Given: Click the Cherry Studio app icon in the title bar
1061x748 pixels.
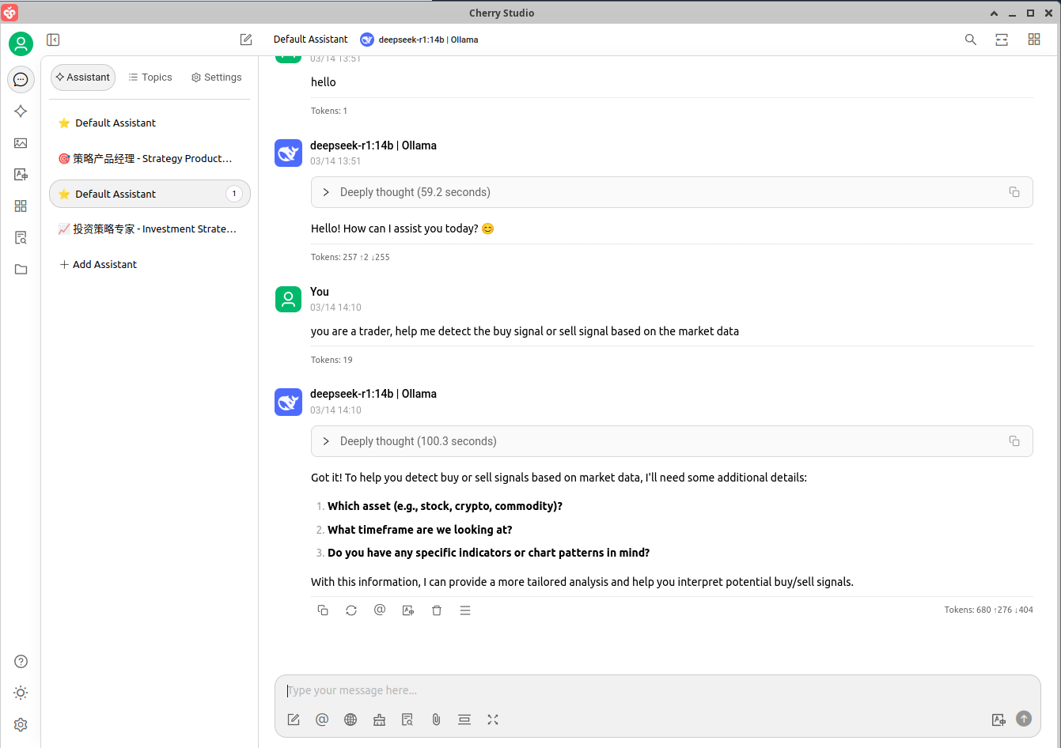Looking at the screenshot, I should point(10,13).
